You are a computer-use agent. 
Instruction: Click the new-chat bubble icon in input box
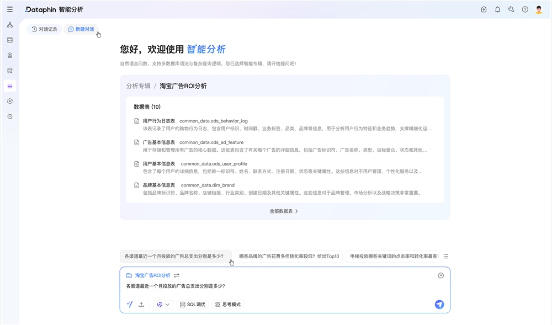440,275
